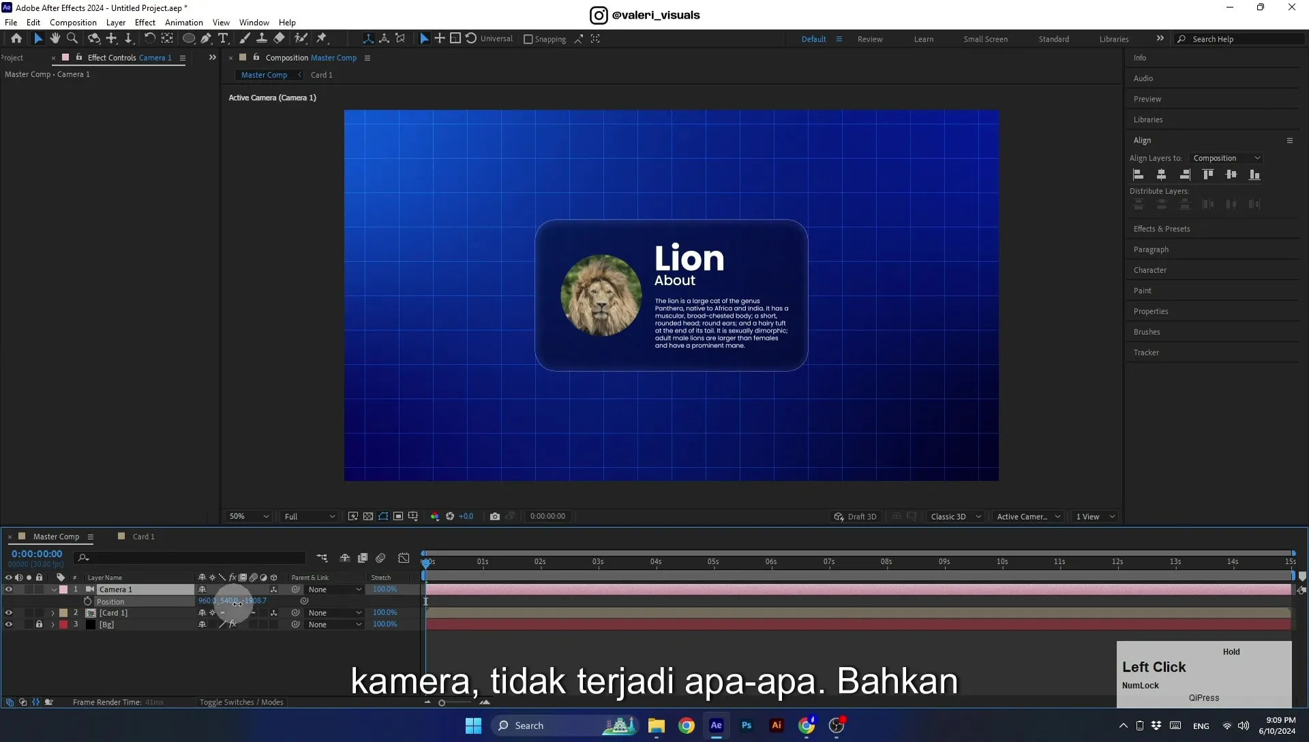1309x742 pixels.
Task: Enable frame blending icon in timeline
Action: 363,558
